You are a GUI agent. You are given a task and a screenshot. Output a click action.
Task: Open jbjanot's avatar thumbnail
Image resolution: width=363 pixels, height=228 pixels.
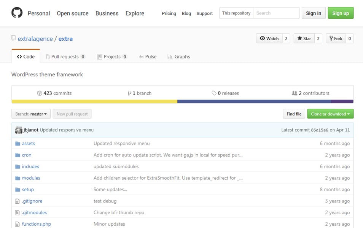click(19, 130)
